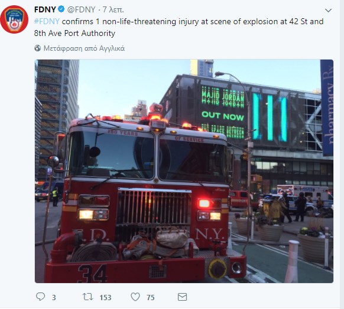Open the FDNY profile avatar
Viewport: 344px width, 309px height.
pos(14,19)
